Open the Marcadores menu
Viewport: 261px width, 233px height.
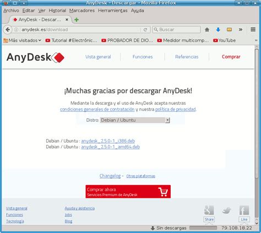(x=82, y=10)
